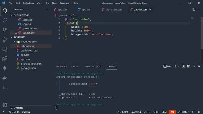Split the editor to the right
Image resolution: width=203 pixels, height=114 pixels.
[x=194, y=9]
